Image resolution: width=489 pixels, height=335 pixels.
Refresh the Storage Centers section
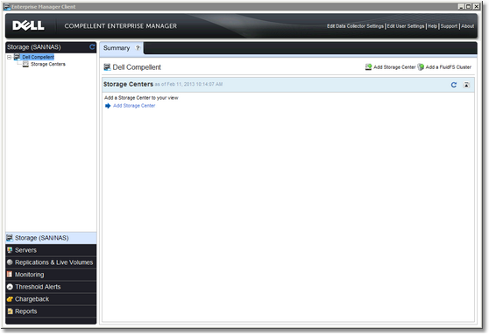pos(454,85)
